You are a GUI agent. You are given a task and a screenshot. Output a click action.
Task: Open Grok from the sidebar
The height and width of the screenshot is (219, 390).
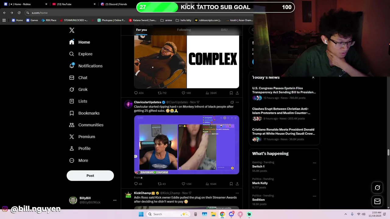pos(78,89)
